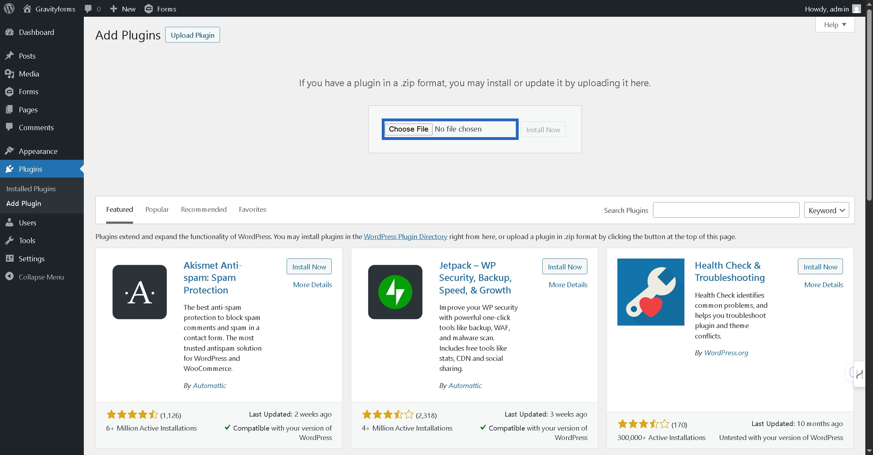This screenshot has width=873, height=455.
Task: Click the New label in admin bar
Action: click(129, 9)
